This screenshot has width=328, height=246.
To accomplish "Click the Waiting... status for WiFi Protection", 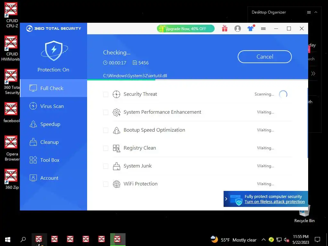I will pos(266,184).
